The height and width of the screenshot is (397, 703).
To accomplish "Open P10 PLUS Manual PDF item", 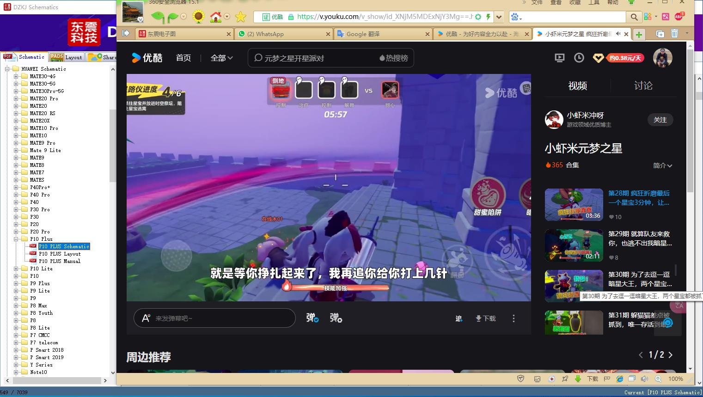I will coord(60,261).
